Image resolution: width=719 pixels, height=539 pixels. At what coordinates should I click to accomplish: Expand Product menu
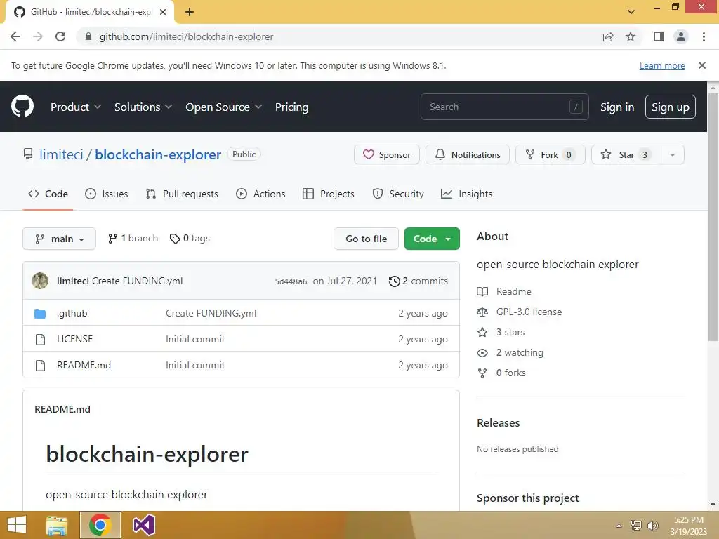(76, 107)
